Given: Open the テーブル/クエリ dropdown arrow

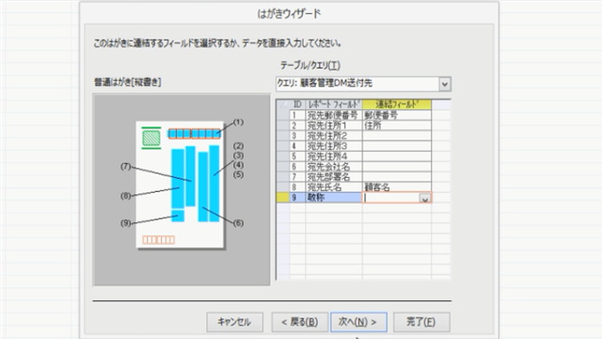Looking at the screenshot, I should coord(444,84).
